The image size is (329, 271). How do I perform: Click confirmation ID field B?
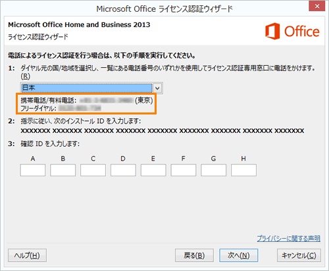(63, 170)
